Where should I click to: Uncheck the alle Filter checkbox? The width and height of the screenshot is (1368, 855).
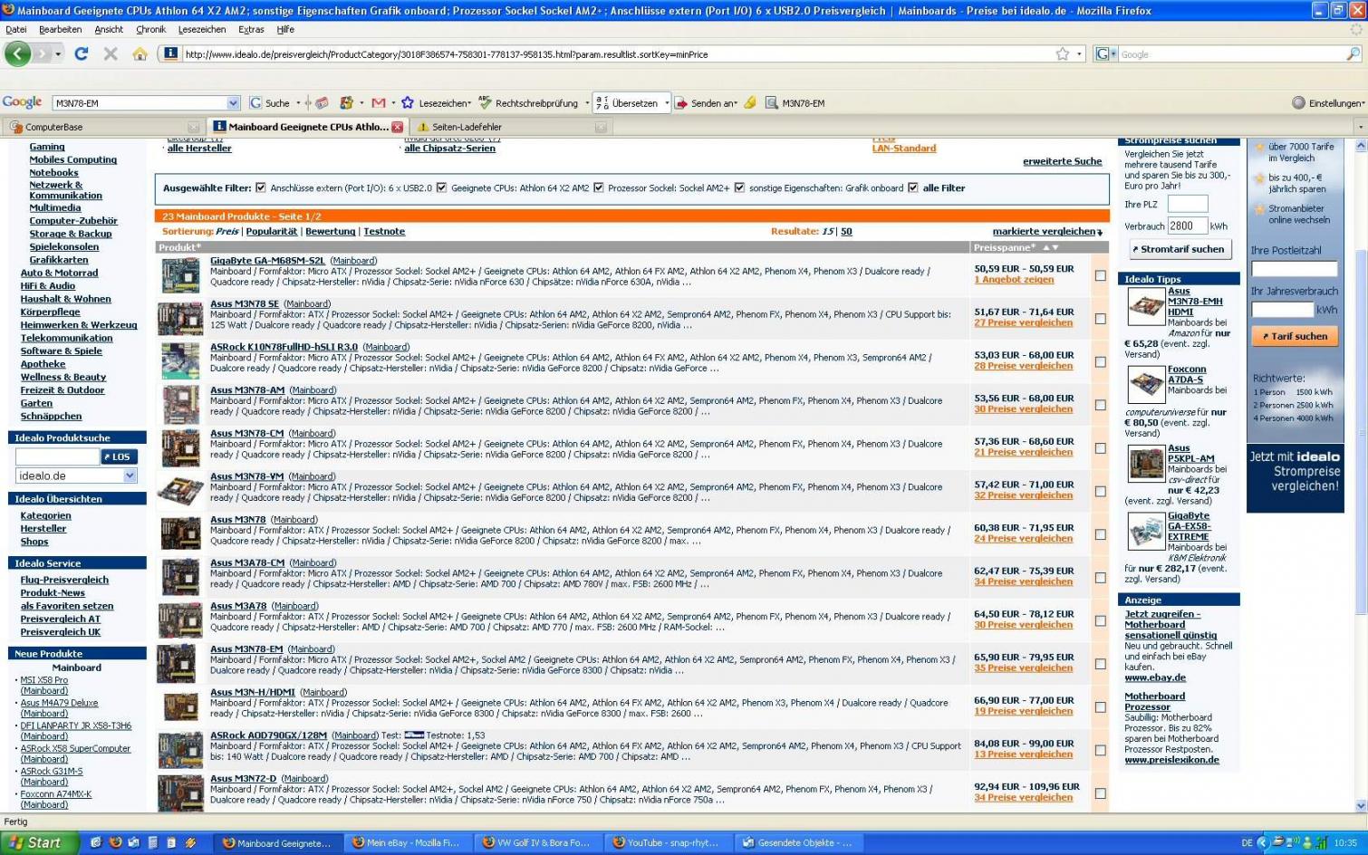click(x=913, y=187)
